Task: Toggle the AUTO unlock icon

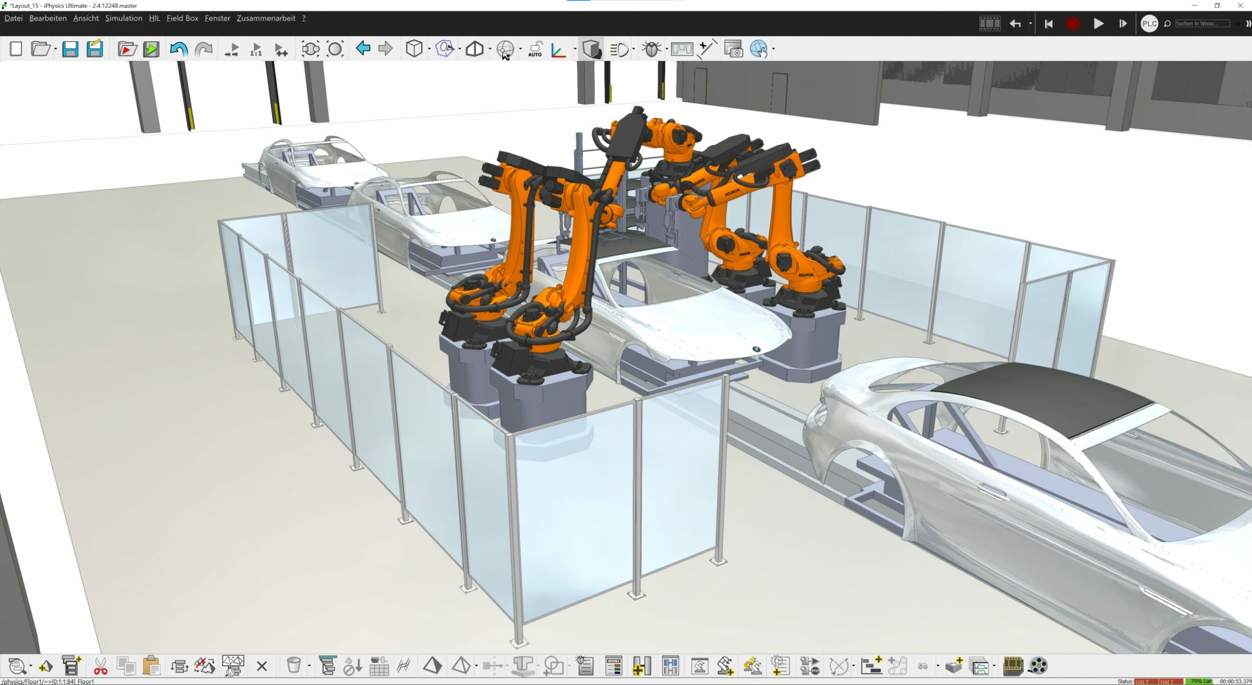Action: [x=535, y=49]
